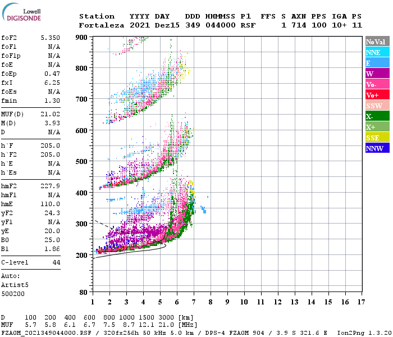
Task: Click the M(D) value 3.93
Action: pos(52,123)
